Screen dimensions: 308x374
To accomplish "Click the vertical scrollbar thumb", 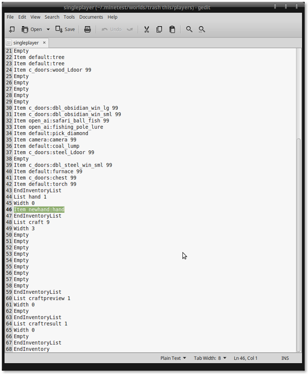I will coord(299,245).
